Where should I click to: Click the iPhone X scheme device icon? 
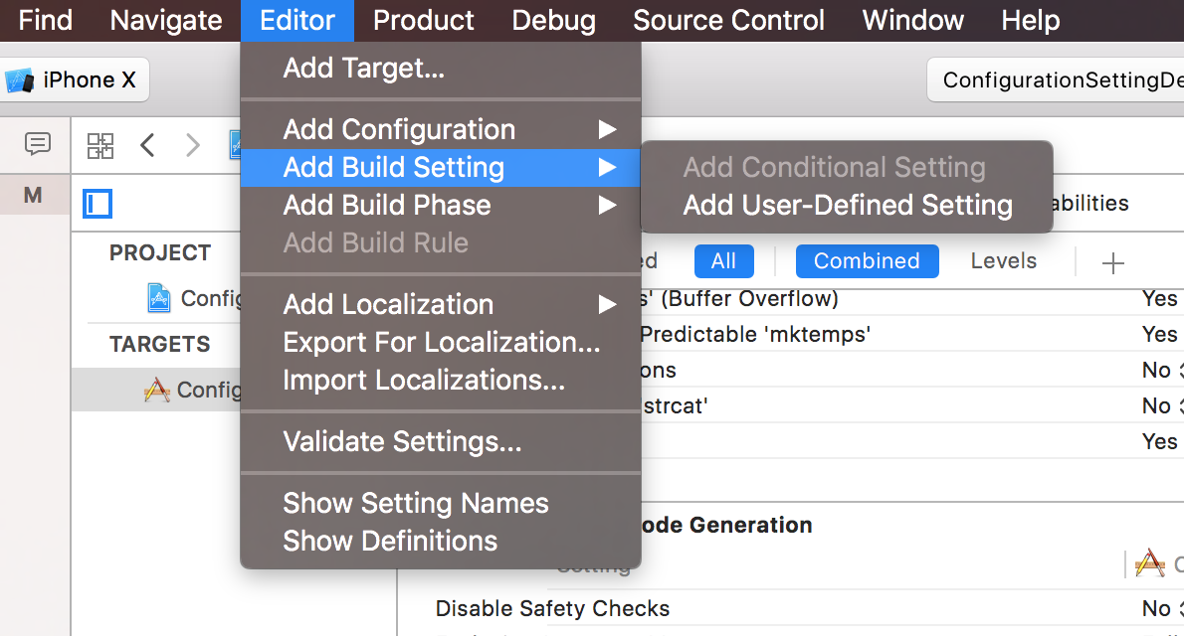[x=20, y=79]
